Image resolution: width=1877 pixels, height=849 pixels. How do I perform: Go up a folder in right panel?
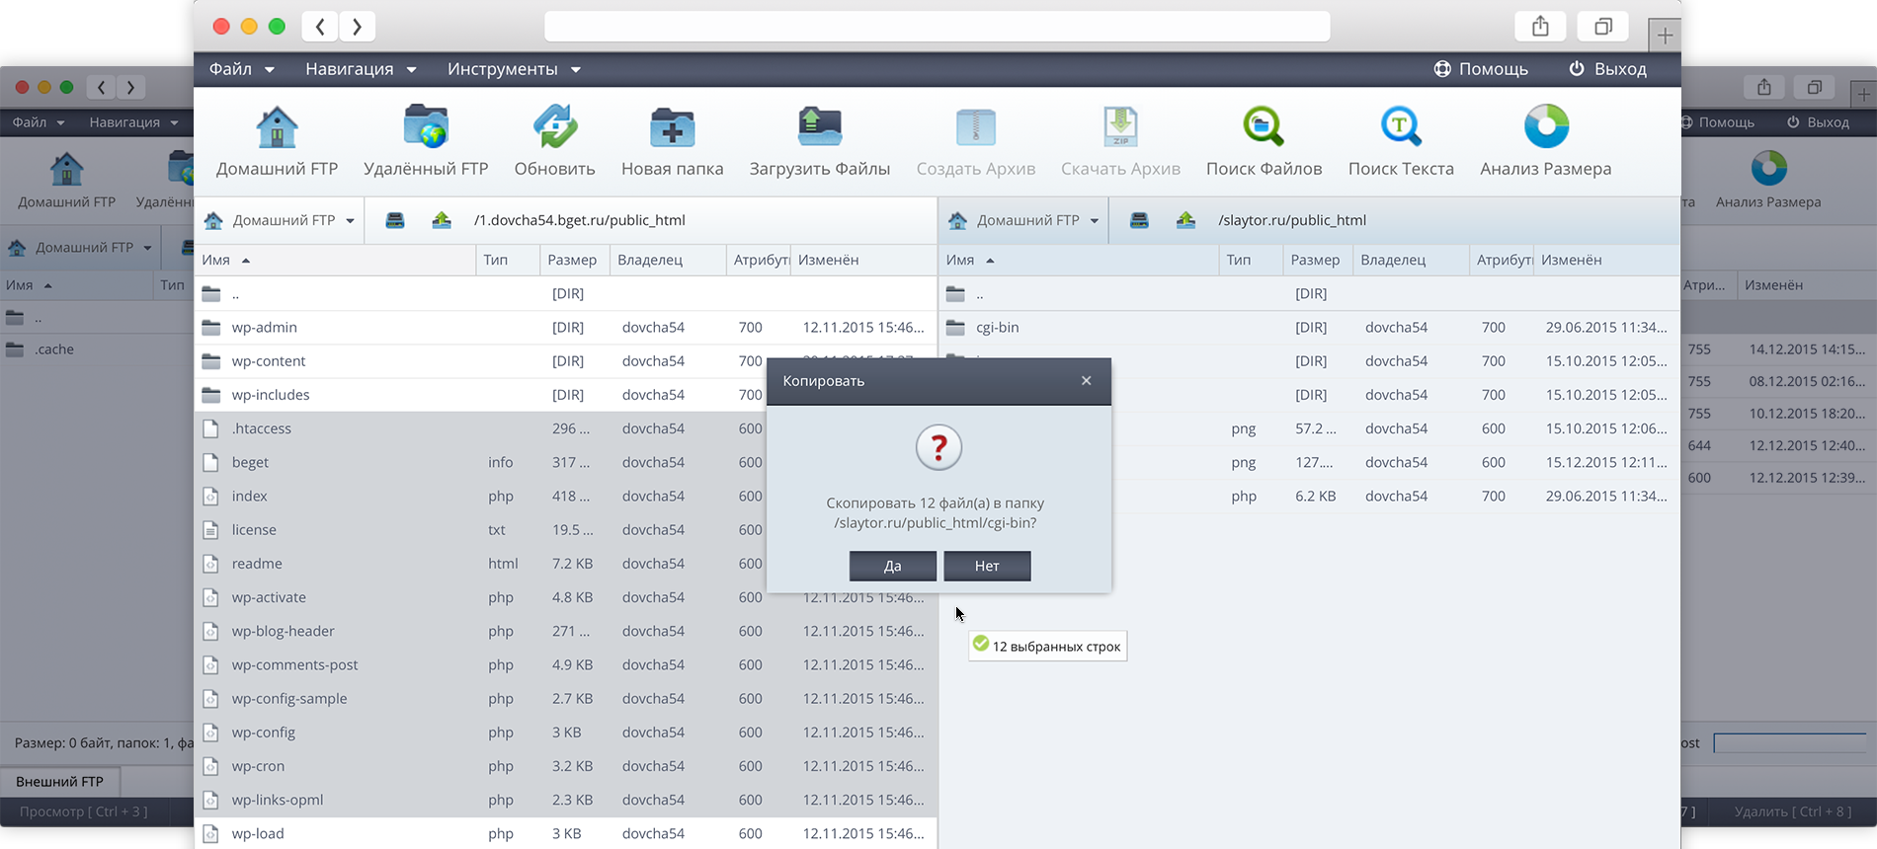(x=1185, y=220)
